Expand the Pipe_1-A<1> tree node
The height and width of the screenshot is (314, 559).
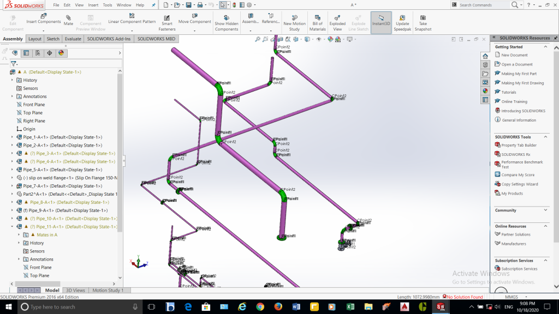[13, 137]
